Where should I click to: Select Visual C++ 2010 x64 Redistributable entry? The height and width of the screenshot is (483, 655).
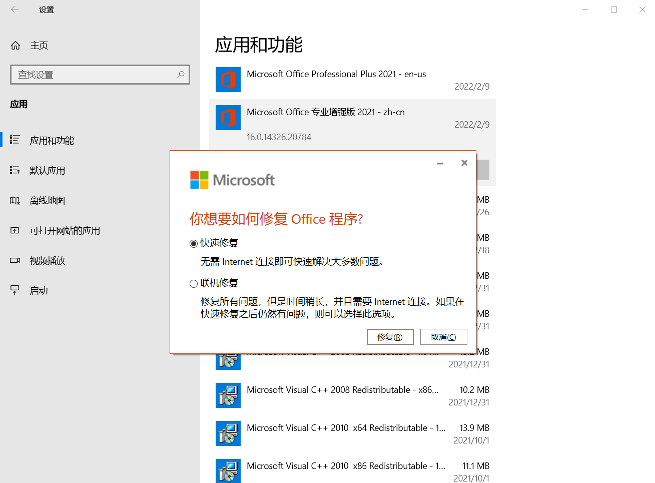[353, 433]
